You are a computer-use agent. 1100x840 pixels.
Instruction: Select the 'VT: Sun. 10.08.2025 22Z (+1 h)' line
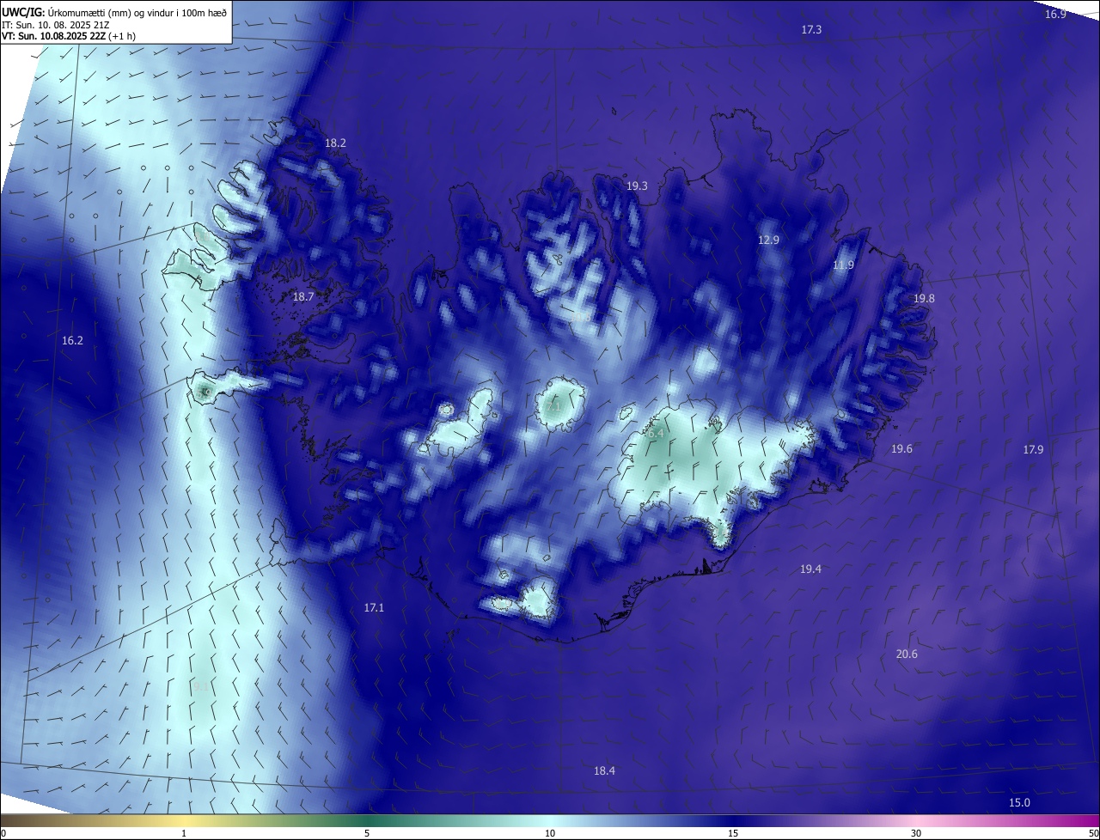tap(69, 36)
